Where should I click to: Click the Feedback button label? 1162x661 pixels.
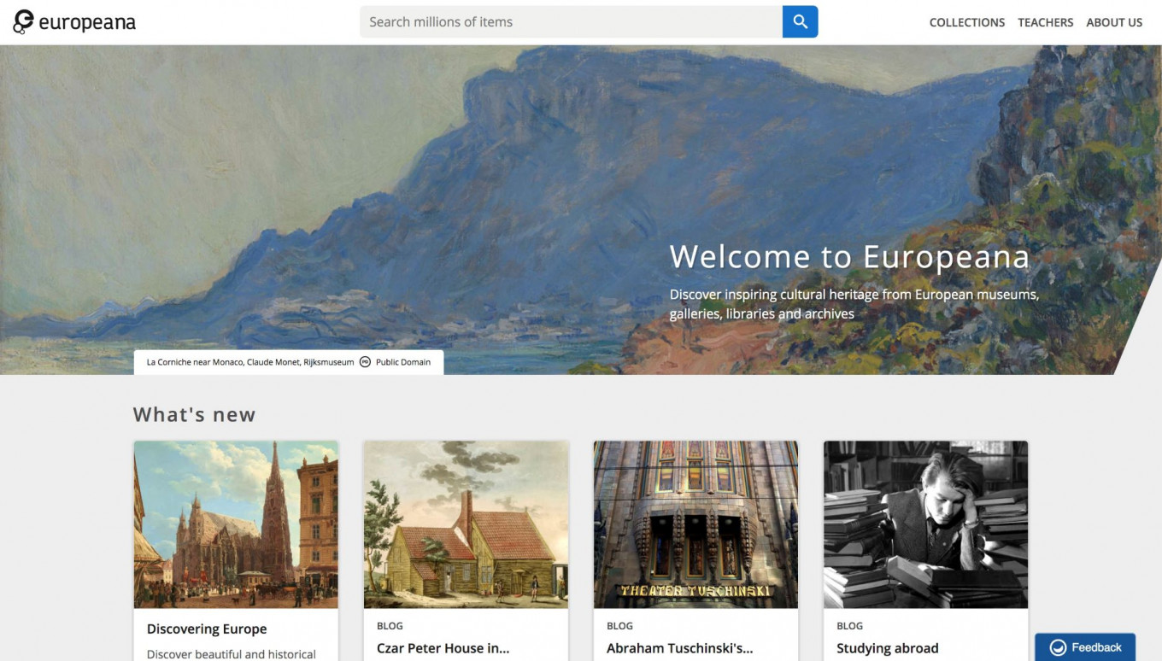[1096, 647]
